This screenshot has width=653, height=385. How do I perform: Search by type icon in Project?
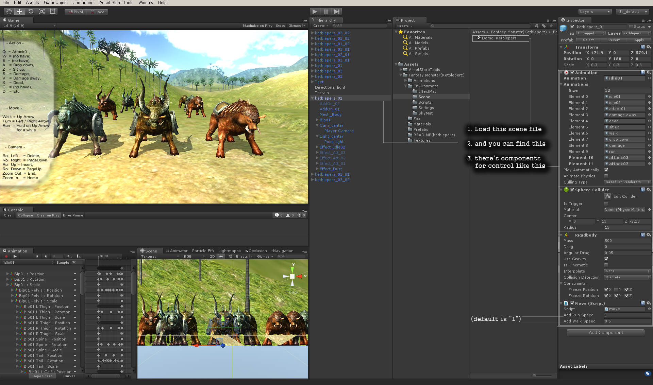pyautogui.click(x=537, y=26)
